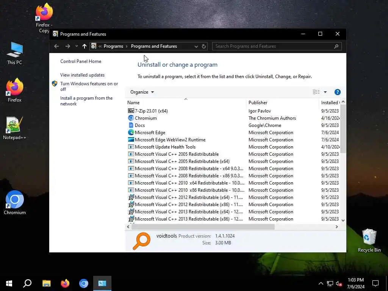
Task: Open taskbar search
Action: pos(27,283)
